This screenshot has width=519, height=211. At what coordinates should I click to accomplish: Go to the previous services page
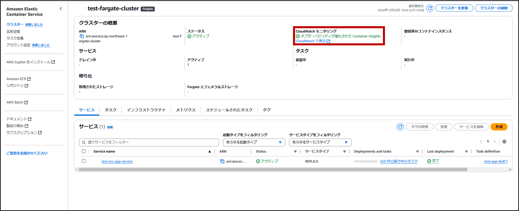(x=481, y=142)
